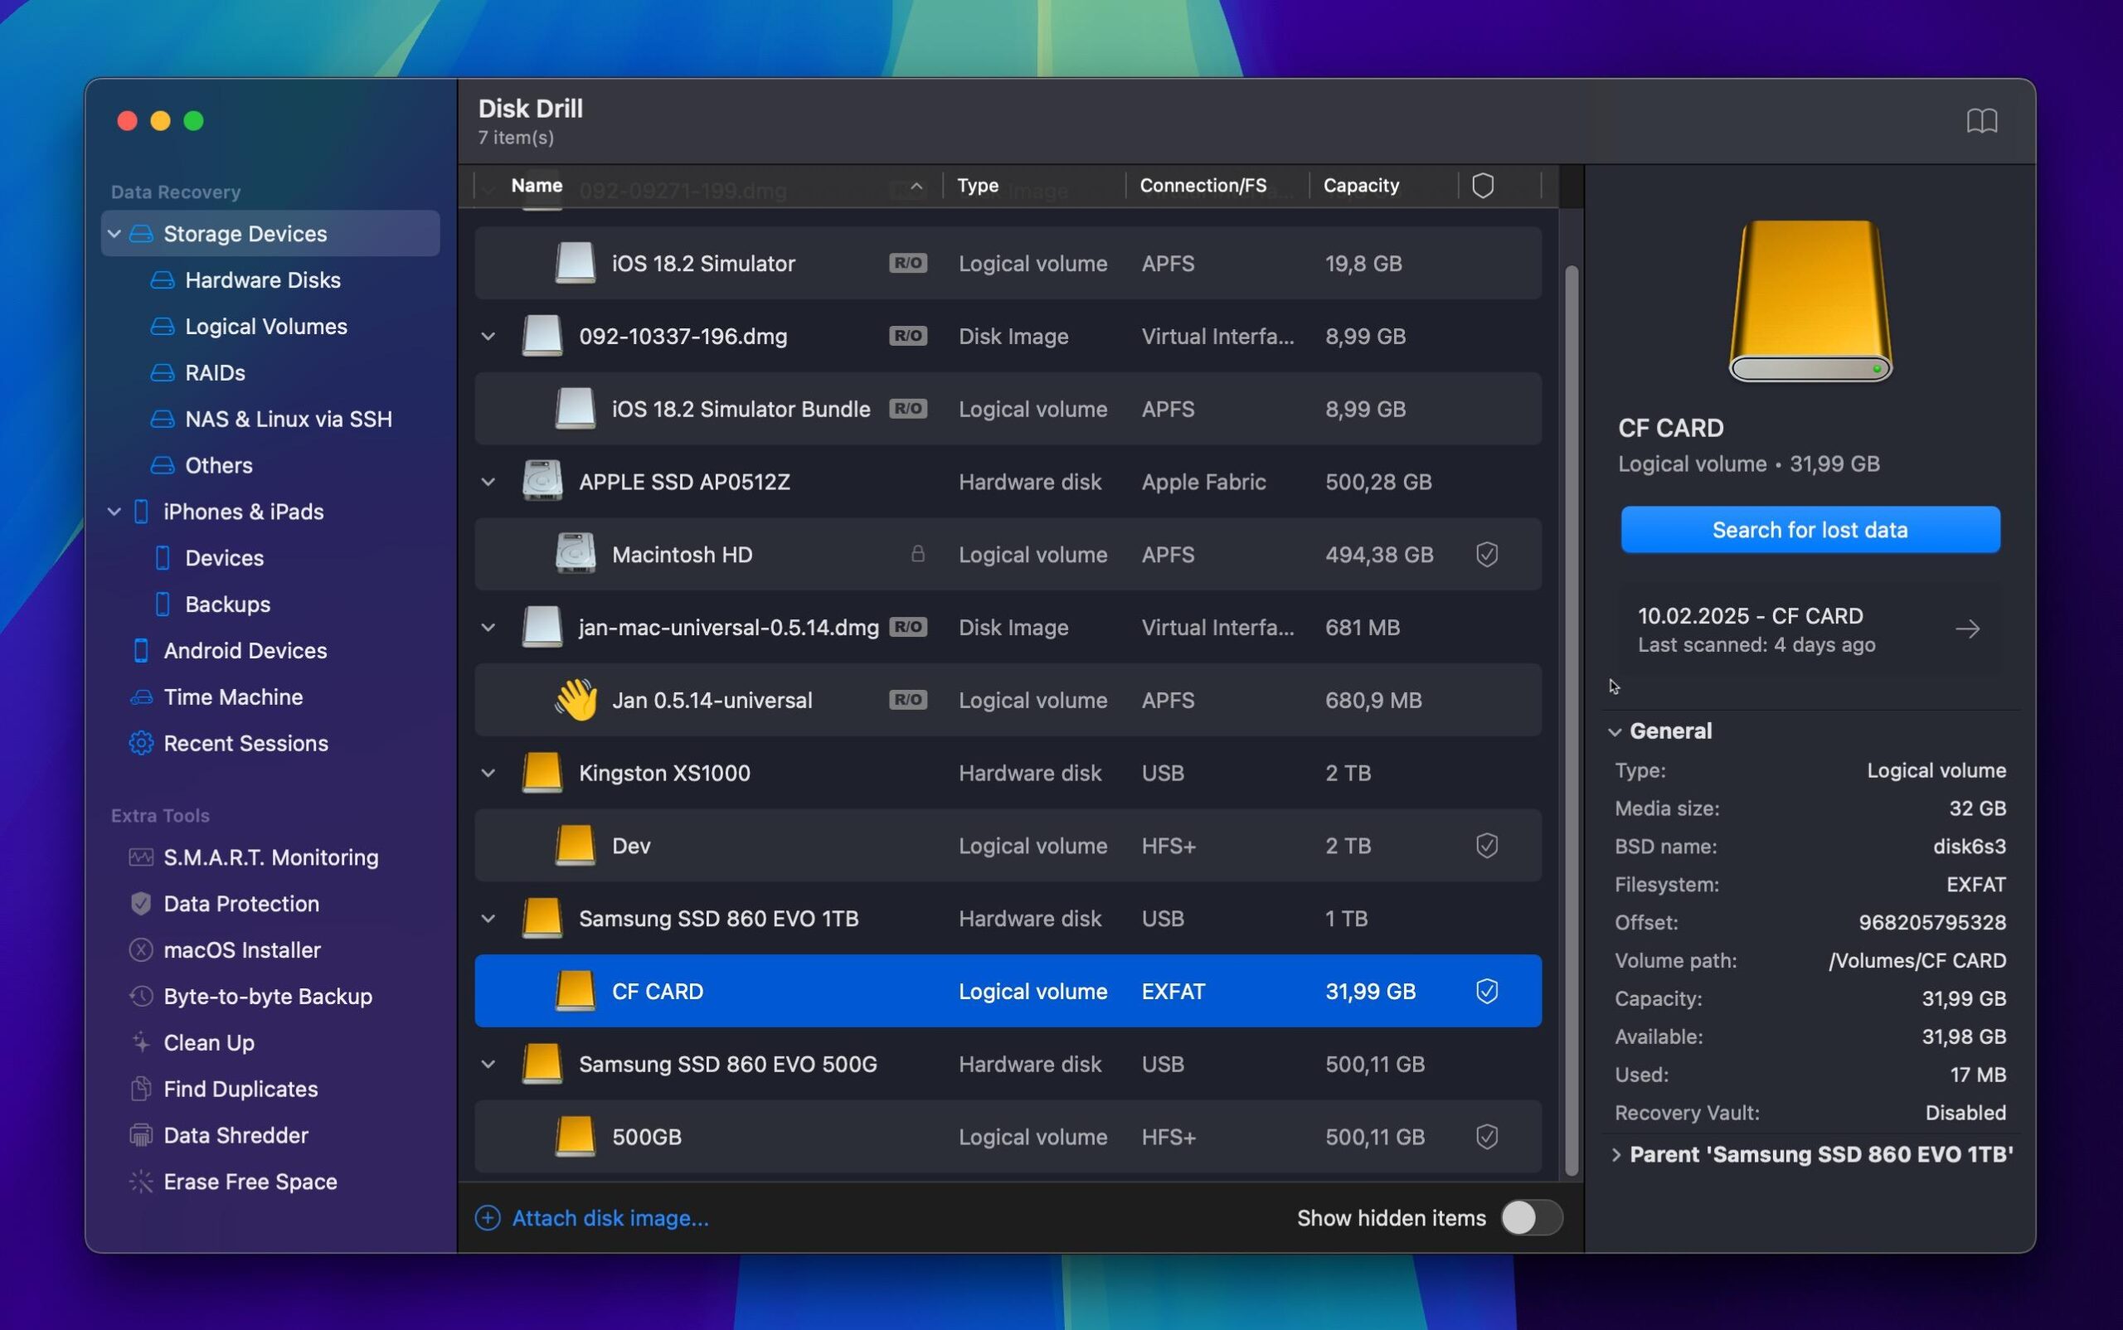The image size is (2123, 1330).
Task: Click R/O badge on jan-mac-universal-0.5.14.dmg
Action: point(907,626)
